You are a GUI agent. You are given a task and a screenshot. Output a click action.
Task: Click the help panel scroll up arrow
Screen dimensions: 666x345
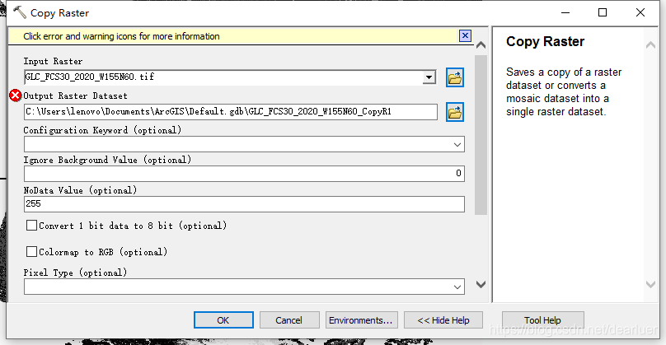[650, 45]
